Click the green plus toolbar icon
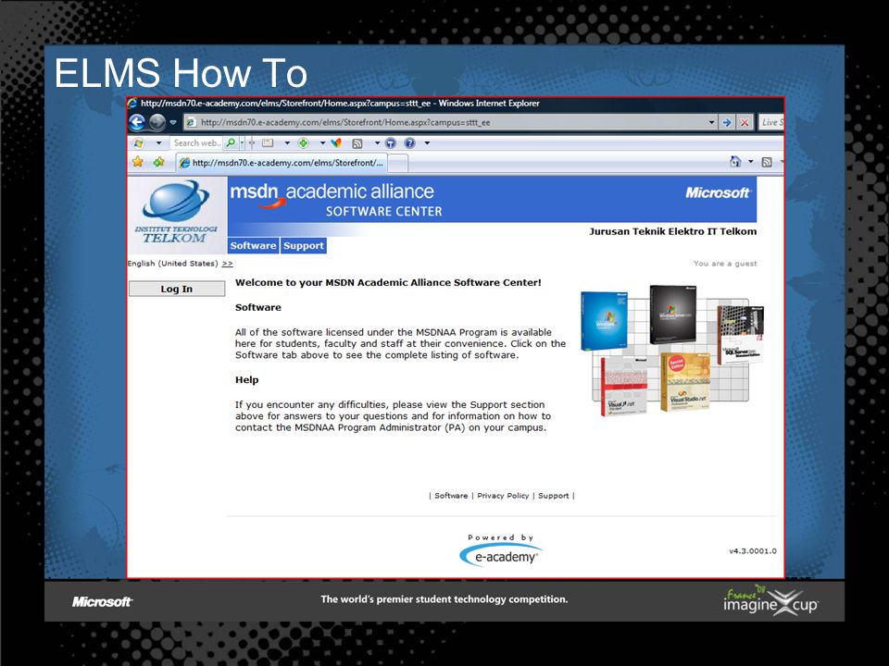 (x=304, y=143)
